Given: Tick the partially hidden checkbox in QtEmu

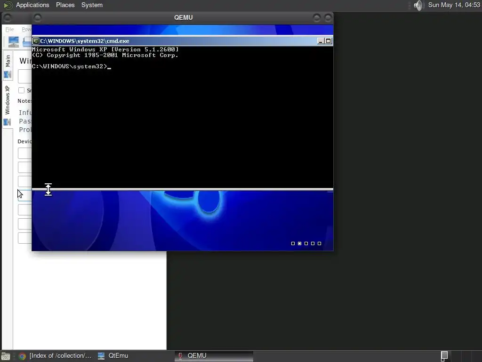Looking at the screenshot, I should tap(21, 90).
